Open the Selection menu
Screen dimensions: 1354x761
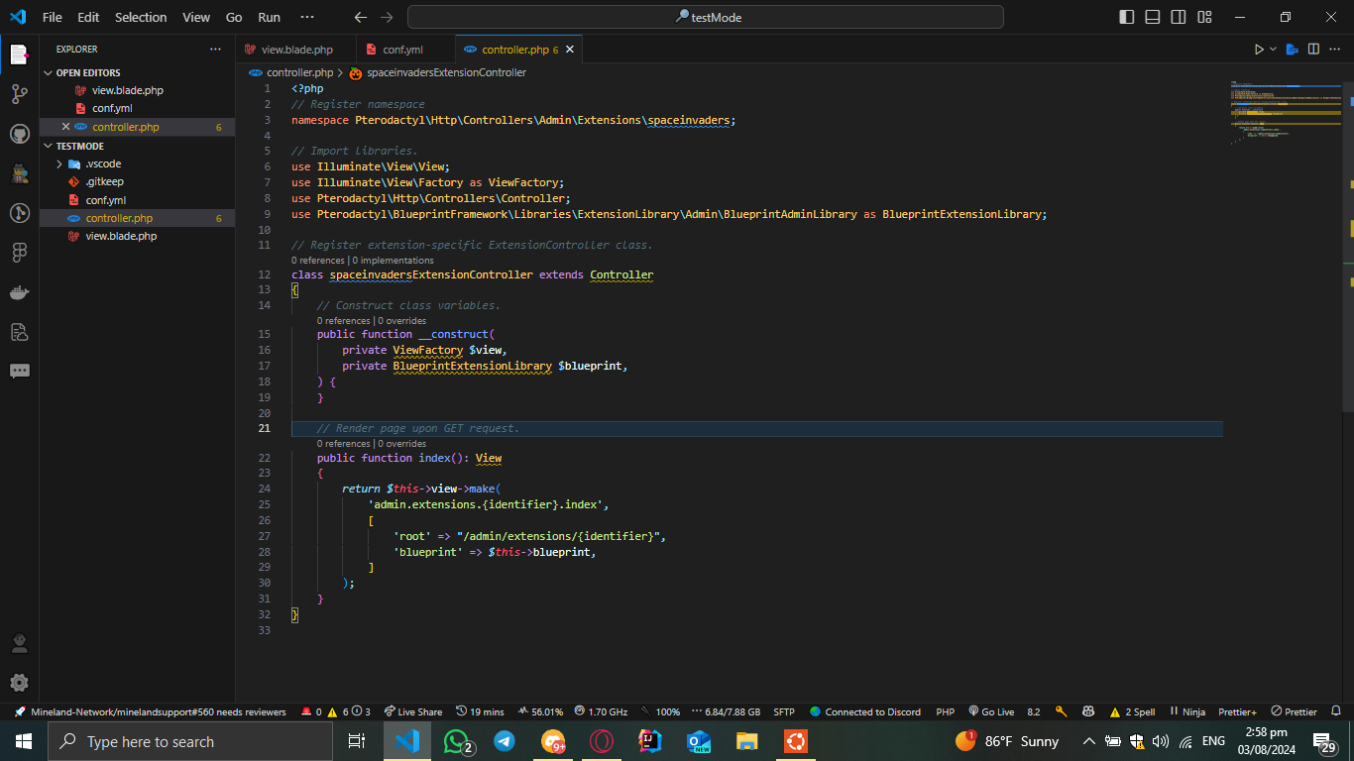(142, 17)
